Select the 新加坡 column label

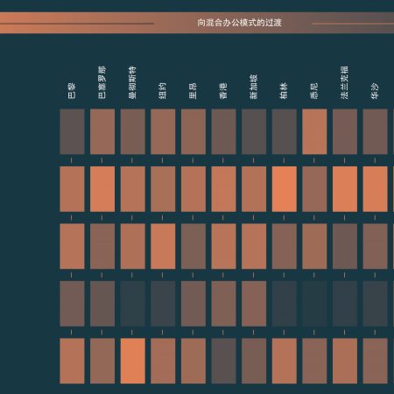click(254, 87)
